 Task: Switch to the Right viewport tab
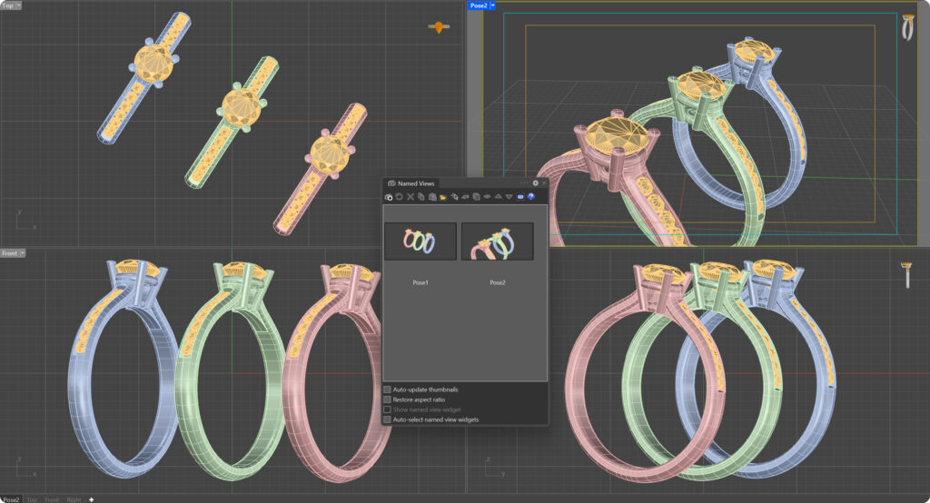(74, 499)
